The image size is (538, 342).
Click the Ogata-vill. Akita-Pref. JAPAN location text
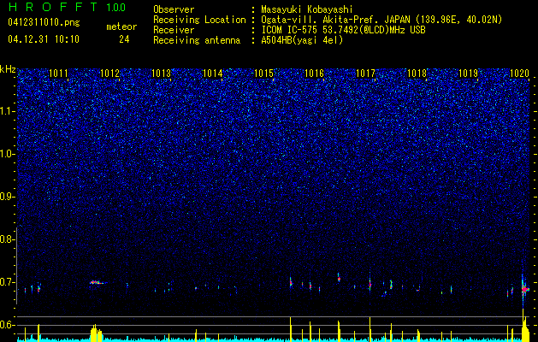pyautogui.click(x=381, y=20)
